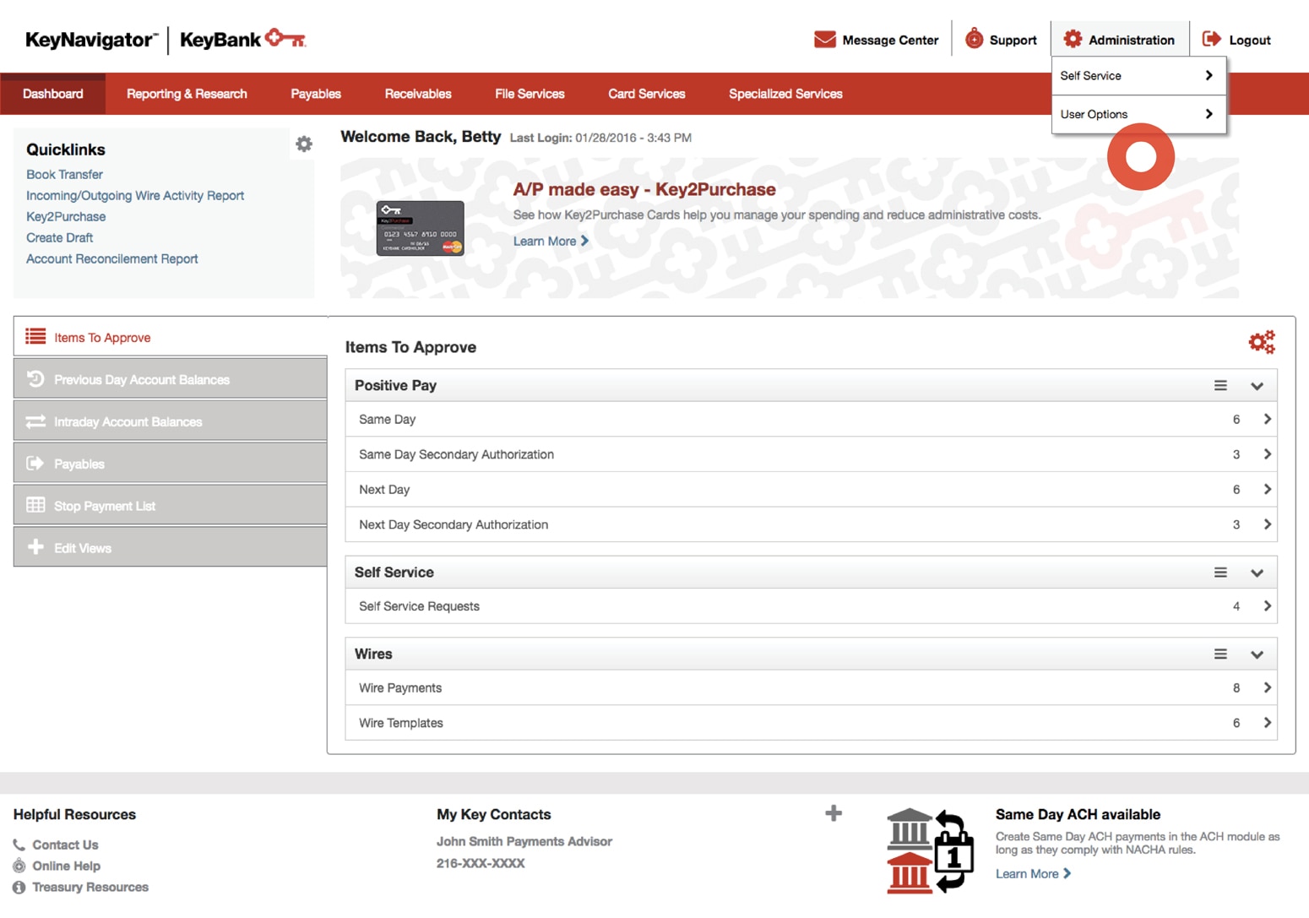Select Stop Payment List view
The height and width of the screenshot is (918, 1309).
[170, 505]
